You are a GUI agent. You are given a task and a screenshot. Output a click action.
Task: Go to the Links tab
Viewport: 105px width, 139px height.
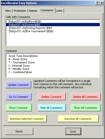point(59,11)
